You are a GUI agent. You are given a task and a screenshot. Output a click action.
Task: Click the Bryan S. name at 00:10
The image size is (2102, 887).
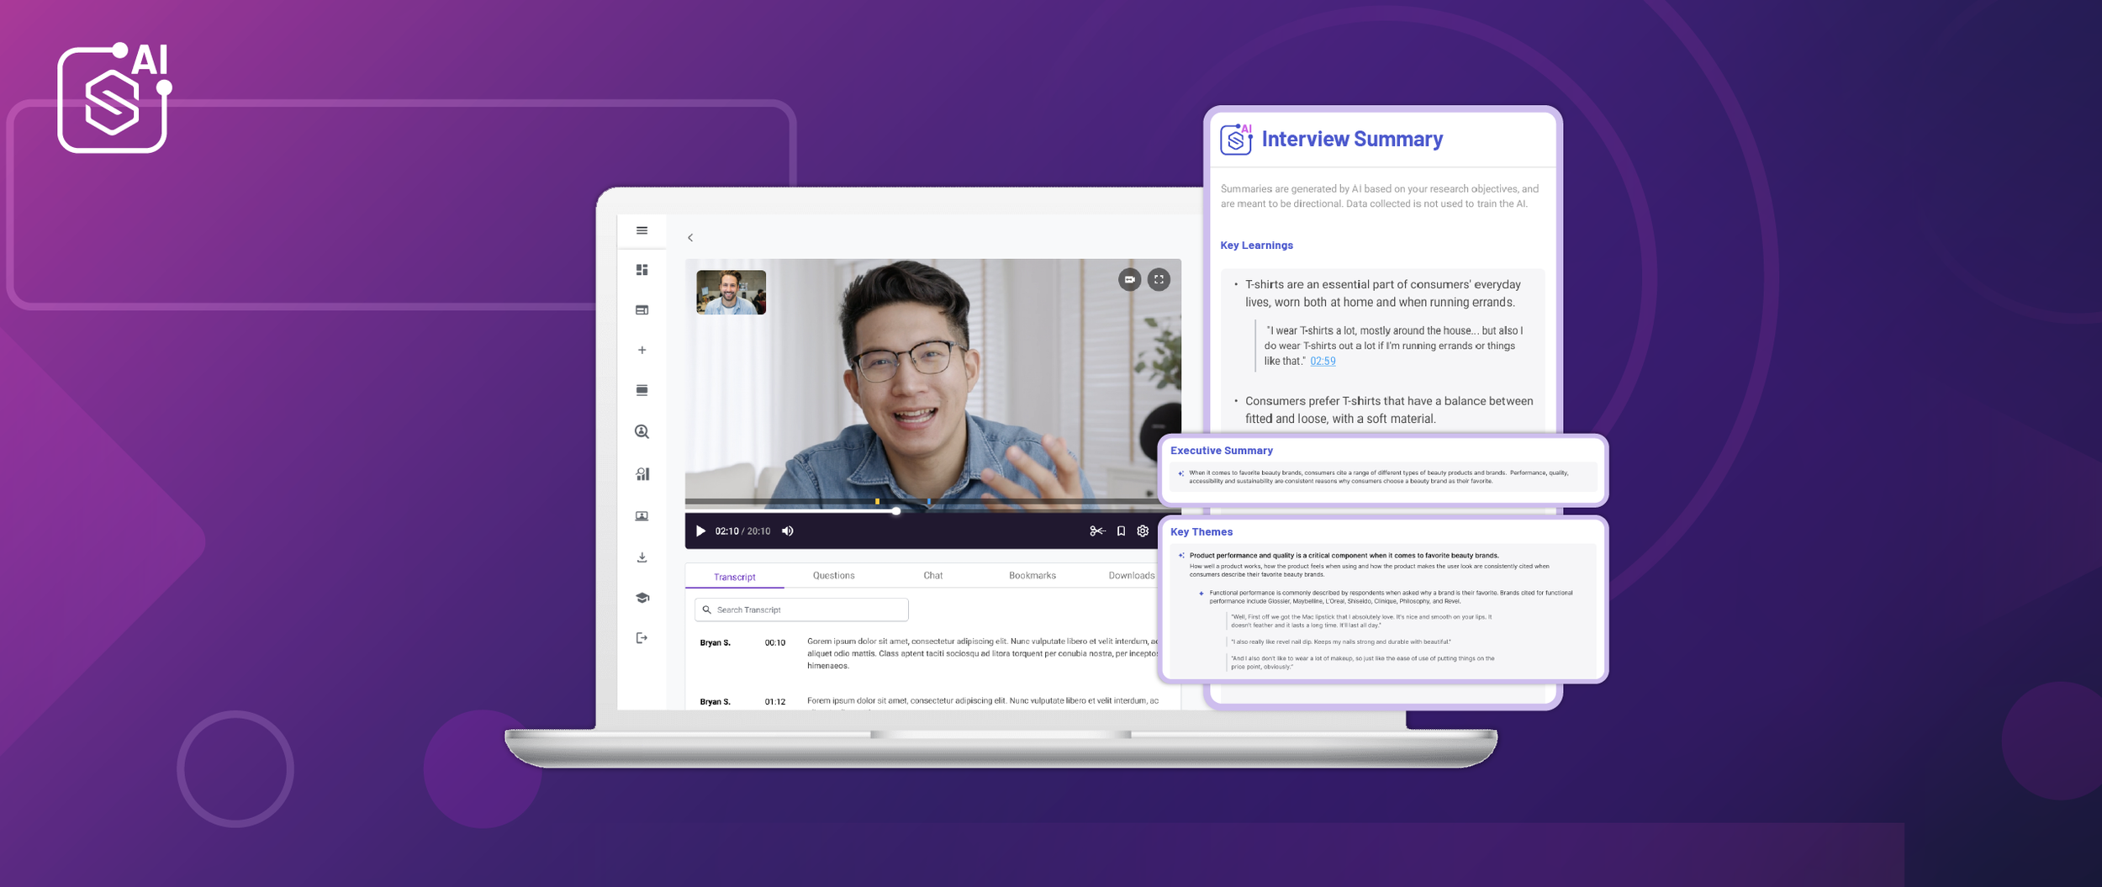[715, 642]
